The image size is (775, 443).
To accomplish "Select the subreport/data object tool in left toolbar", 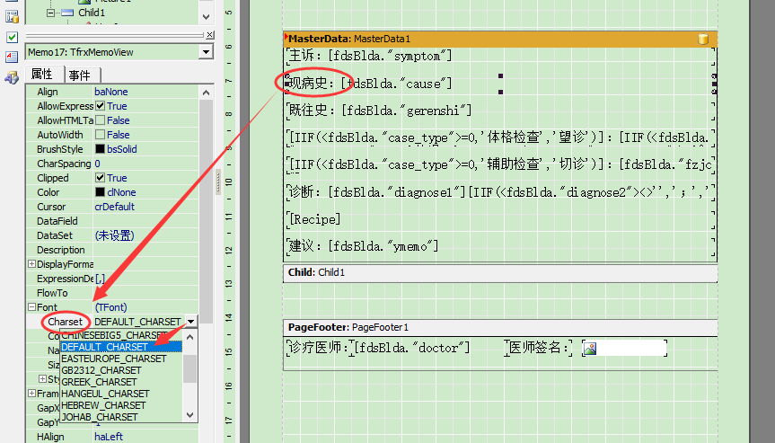I will pyautogui.click(x=12, y=17).
